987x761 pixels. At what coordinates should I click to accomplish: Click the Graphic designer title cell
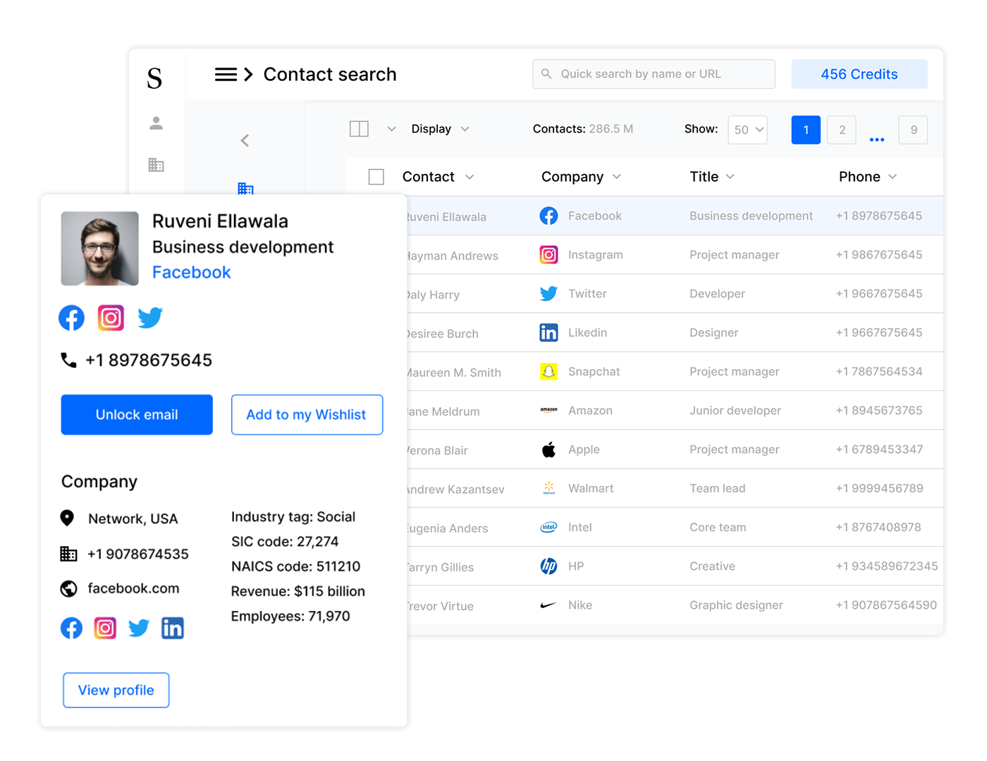coord(736,605)
